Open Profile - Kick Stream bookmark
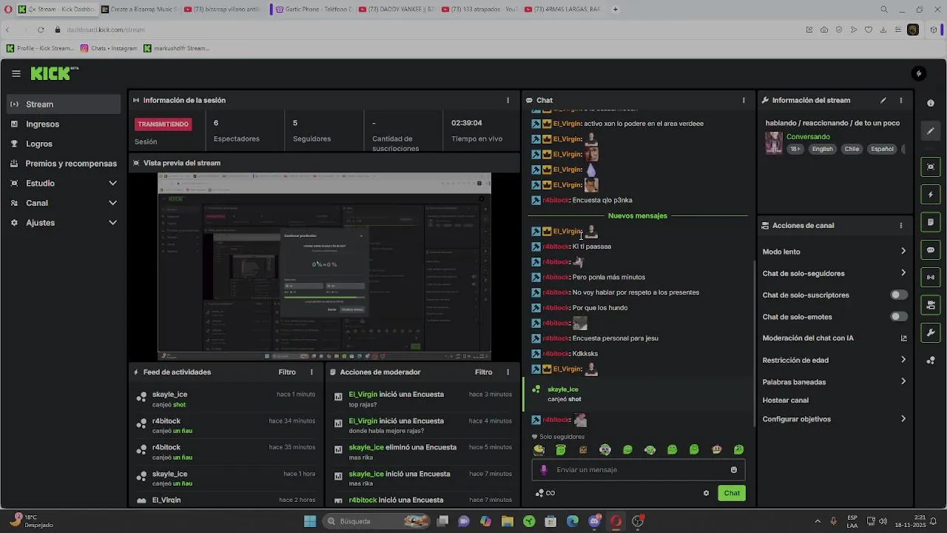 coord(40,48)
